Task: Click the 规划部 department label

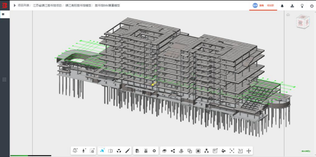Action: (x=271, y=6)
